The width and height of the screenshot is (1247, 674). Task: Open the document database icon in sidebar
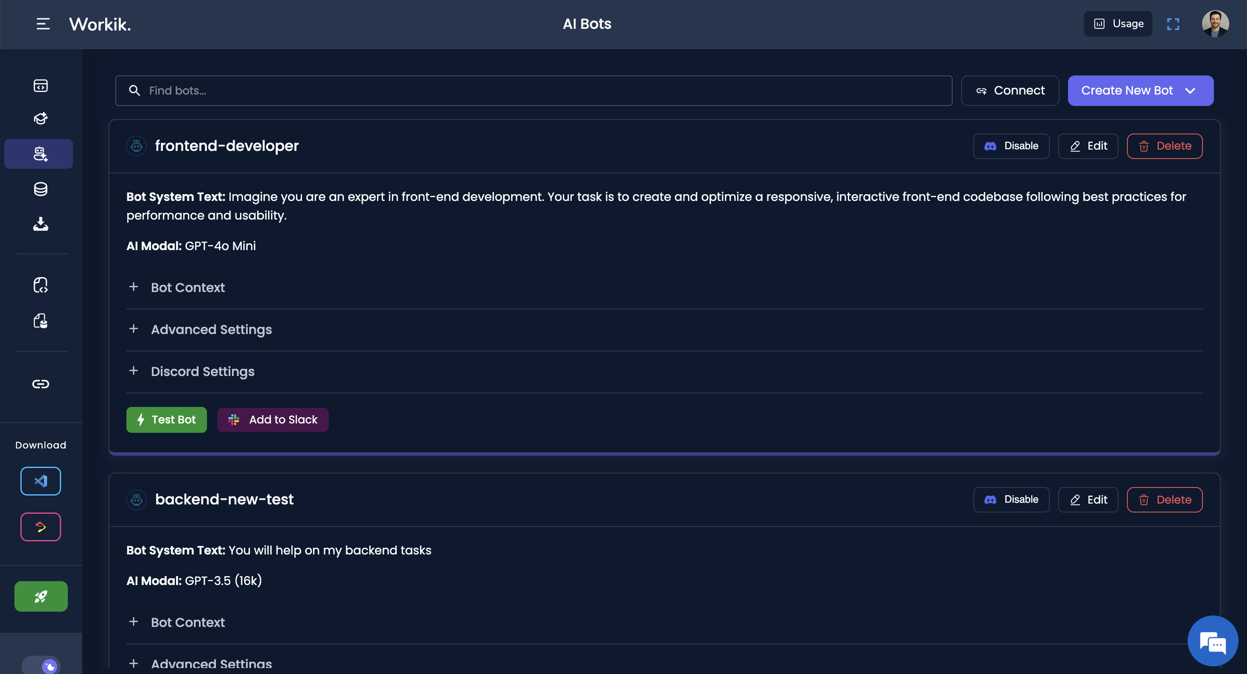click(x=41, y=321)
